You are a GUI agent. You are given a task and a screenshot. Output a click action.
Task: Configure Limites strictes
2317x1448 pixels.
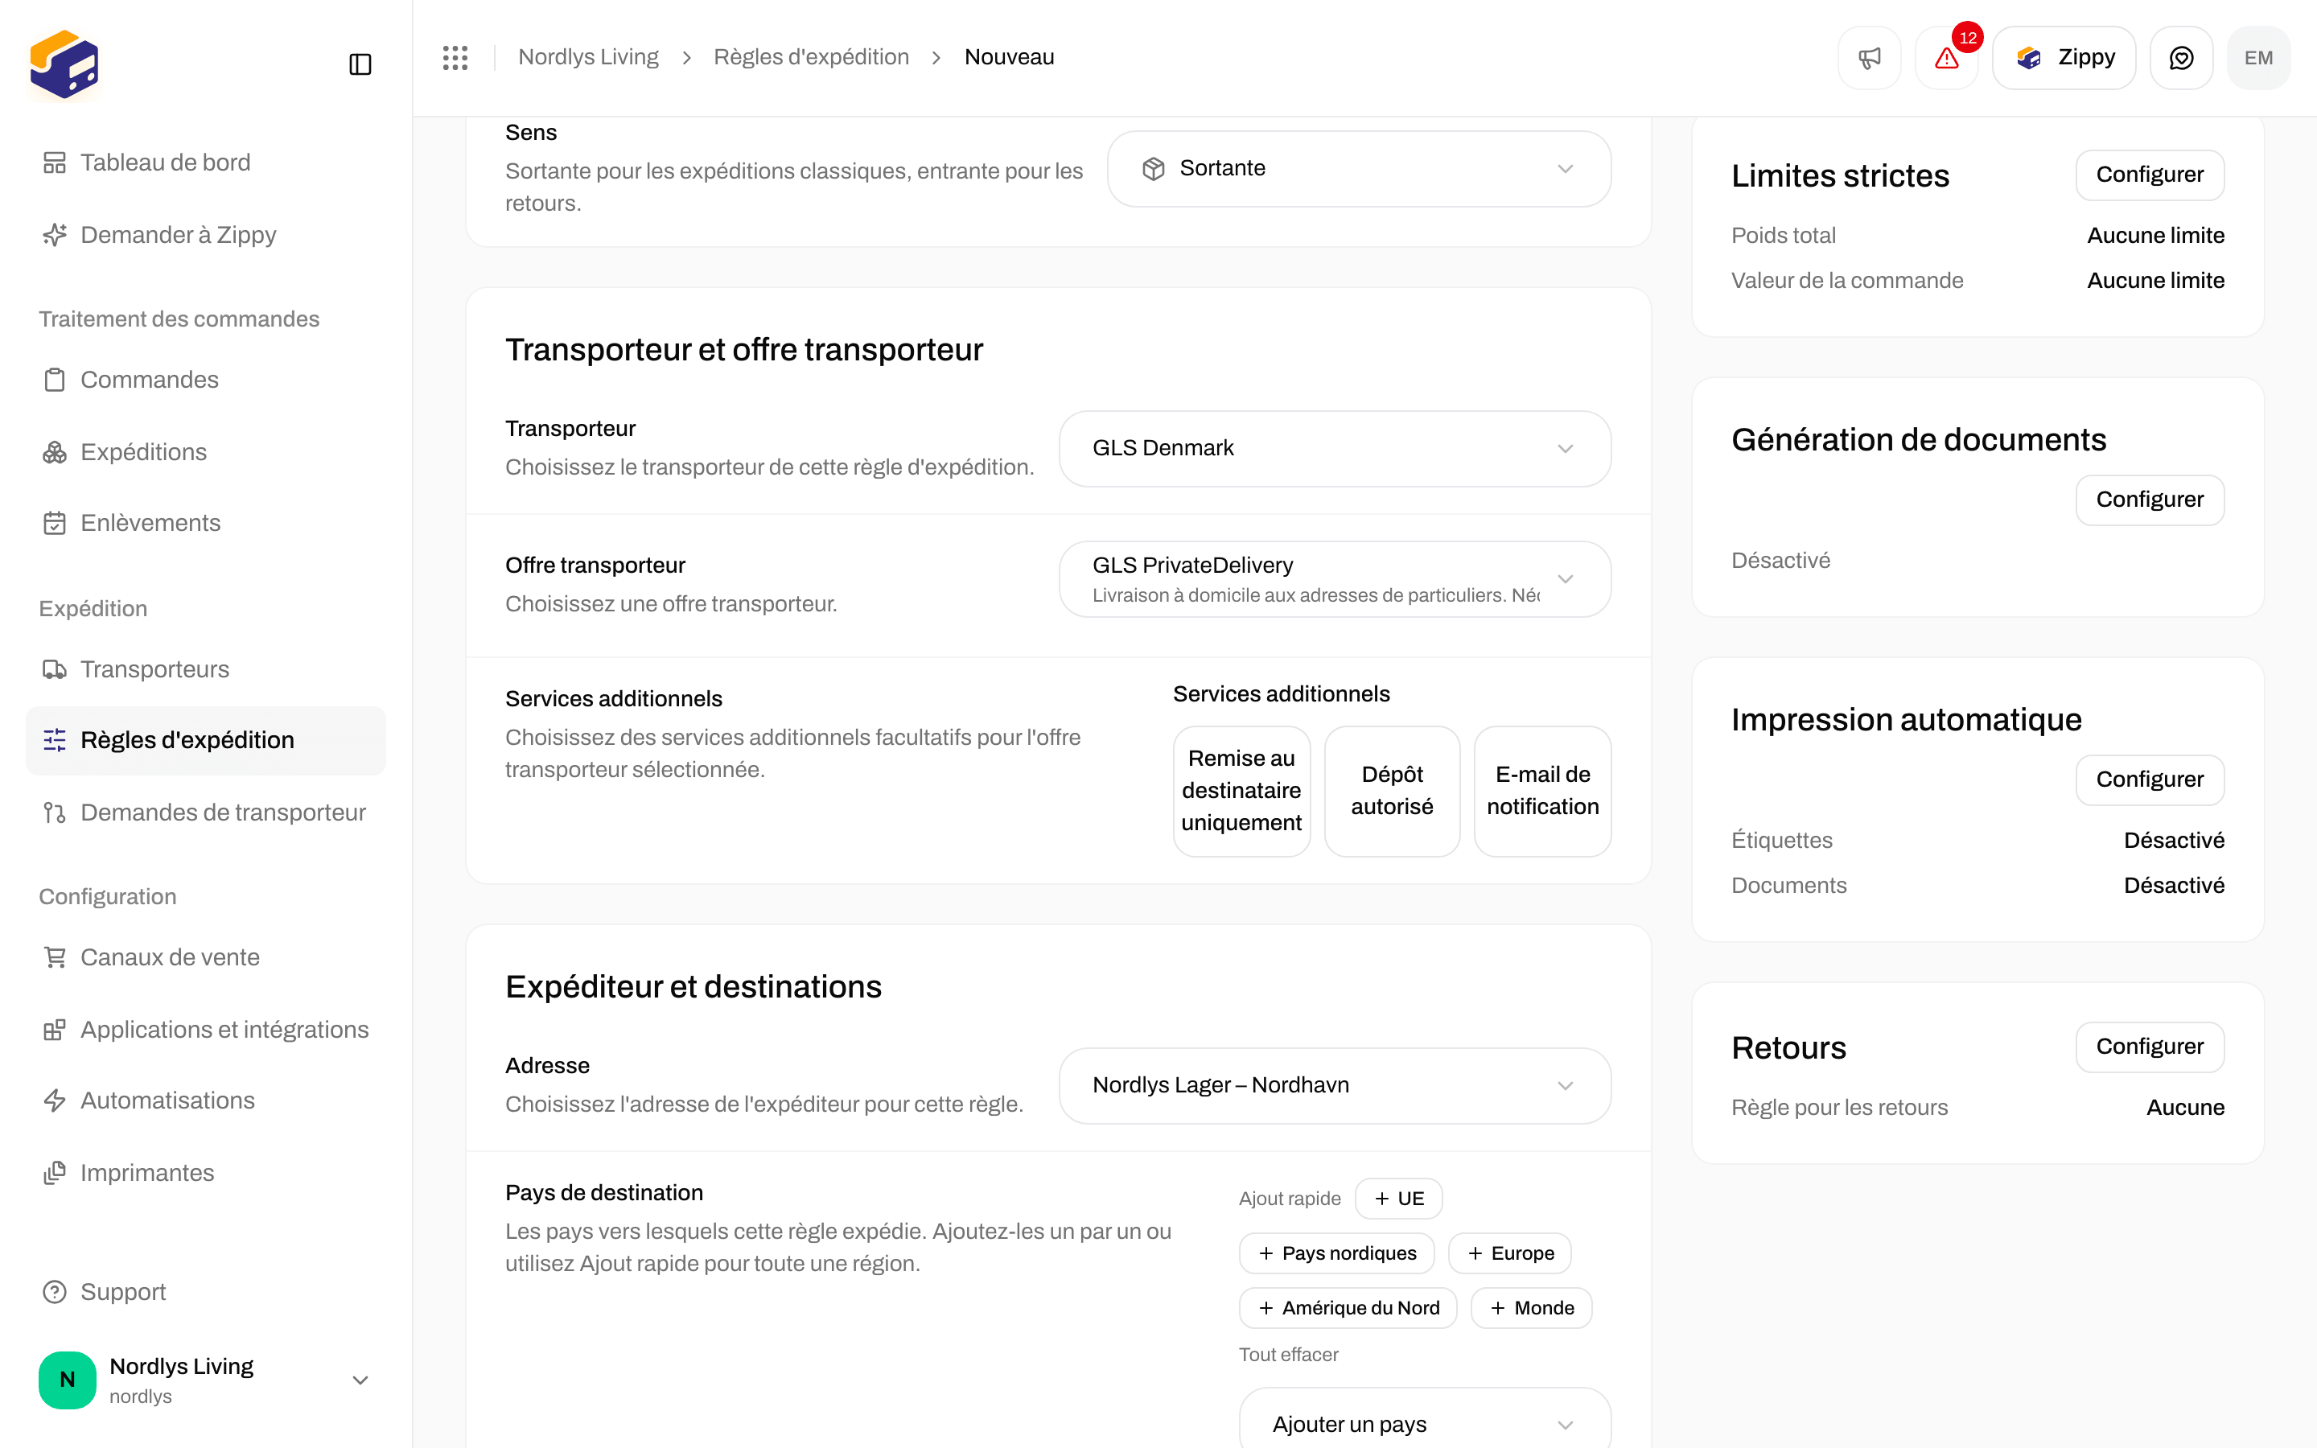click(x=2150, y=175)
